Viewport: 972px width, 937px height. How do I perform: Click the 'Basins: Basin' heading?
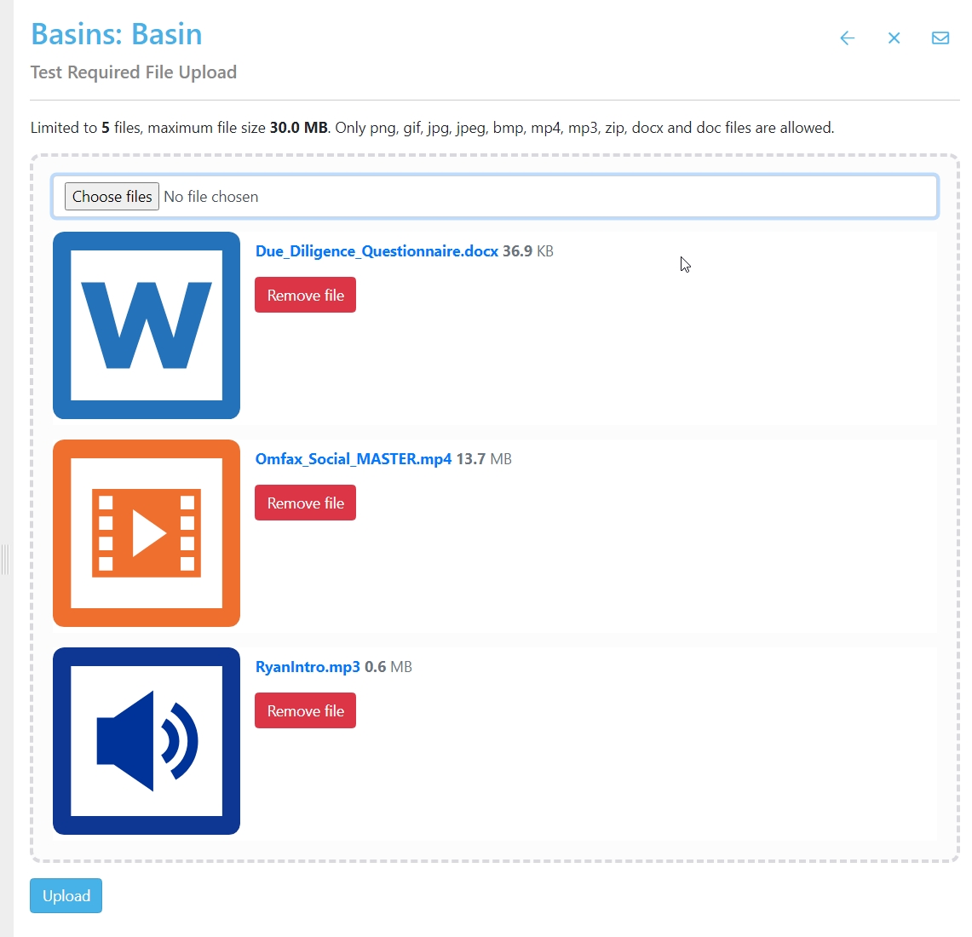click(x=117, y=35)
